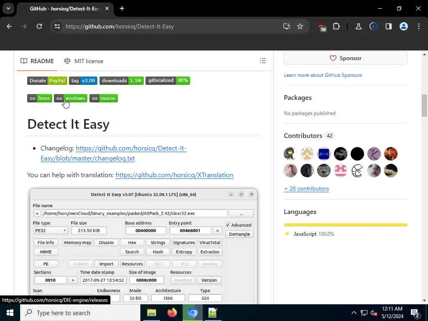Screen dimensions: 428x321
Task: Open the dark blue code-symbol contributor avatar
Action: pos(324,154)
